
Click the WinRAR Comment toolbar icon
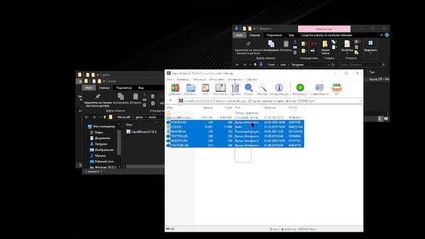[x=319, y=89]
